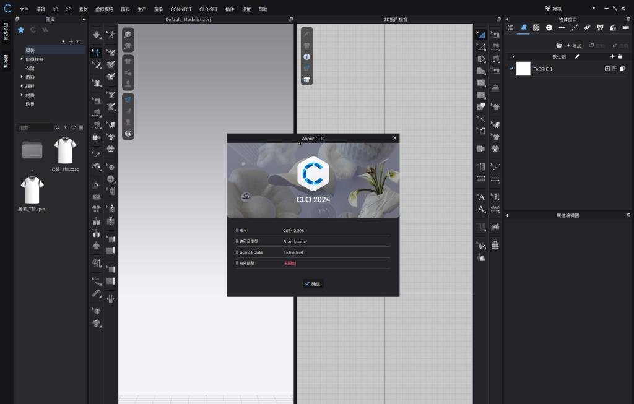Click the duplicate icon on FABRIC 1 row
Viewport: 634px width, 404px height.
tap(622, 69)
